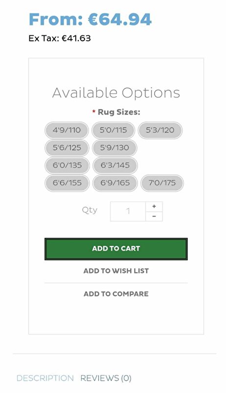Click the Ex Tax €41.63 text
The height and width of the screenshot is (393, 226).
coord(60,38)
